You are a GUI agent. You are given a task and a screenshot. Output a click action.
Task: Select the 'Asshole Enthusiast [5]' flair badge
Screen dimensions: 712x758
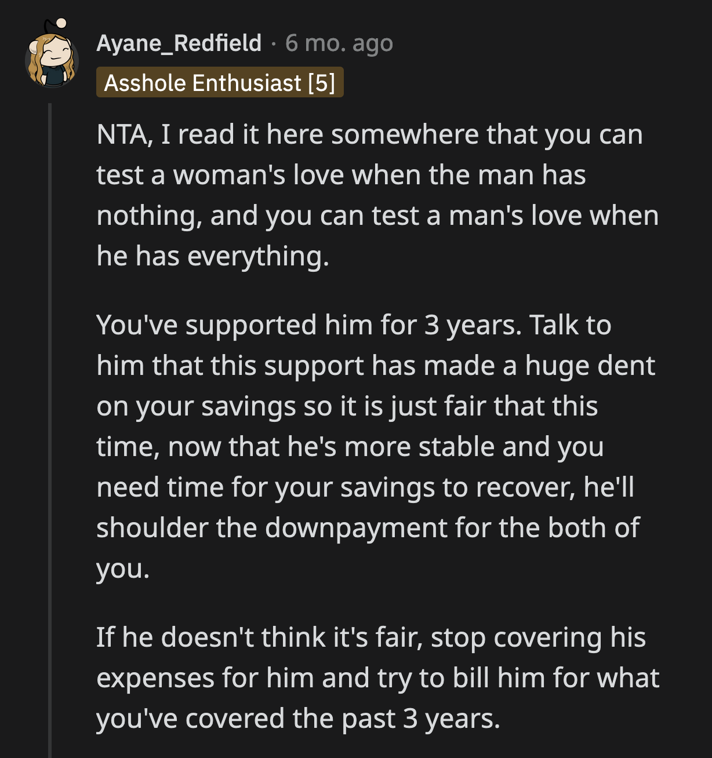(x=220, y=83)
